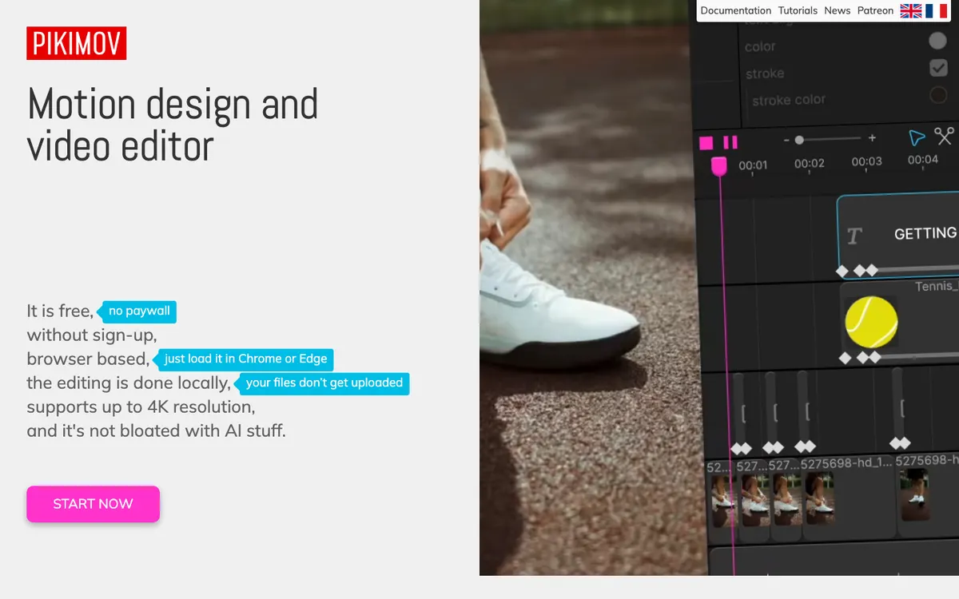Open the Patreon link
The width and height of the screenshot is (959, 599).
tap(876, 10)
